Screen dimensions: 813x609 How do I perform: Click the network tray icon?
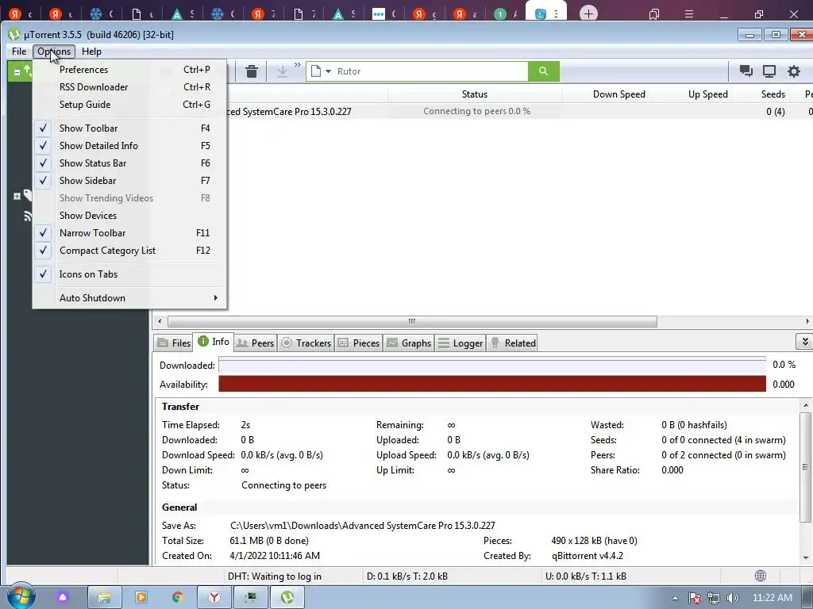tap(714, 598)
